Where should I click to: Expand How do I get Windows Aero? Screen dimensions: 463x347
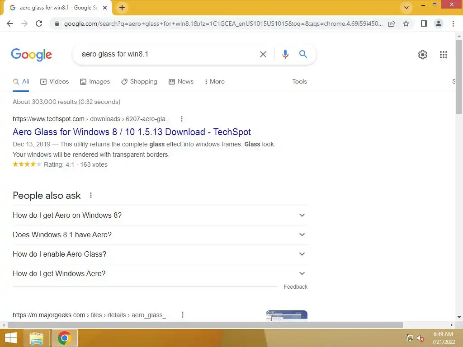[160, 274]
